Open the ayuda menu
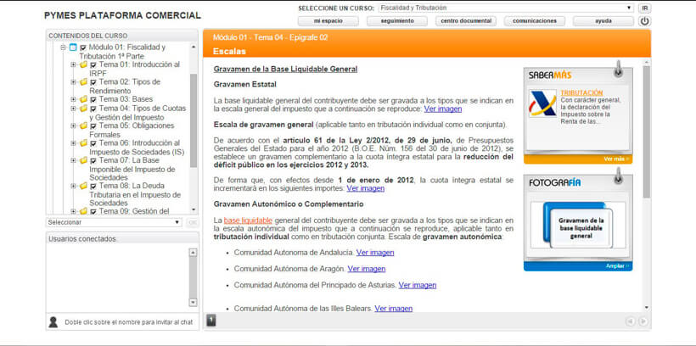The width and height of the screenshot is (696, 346). point(603,21)
